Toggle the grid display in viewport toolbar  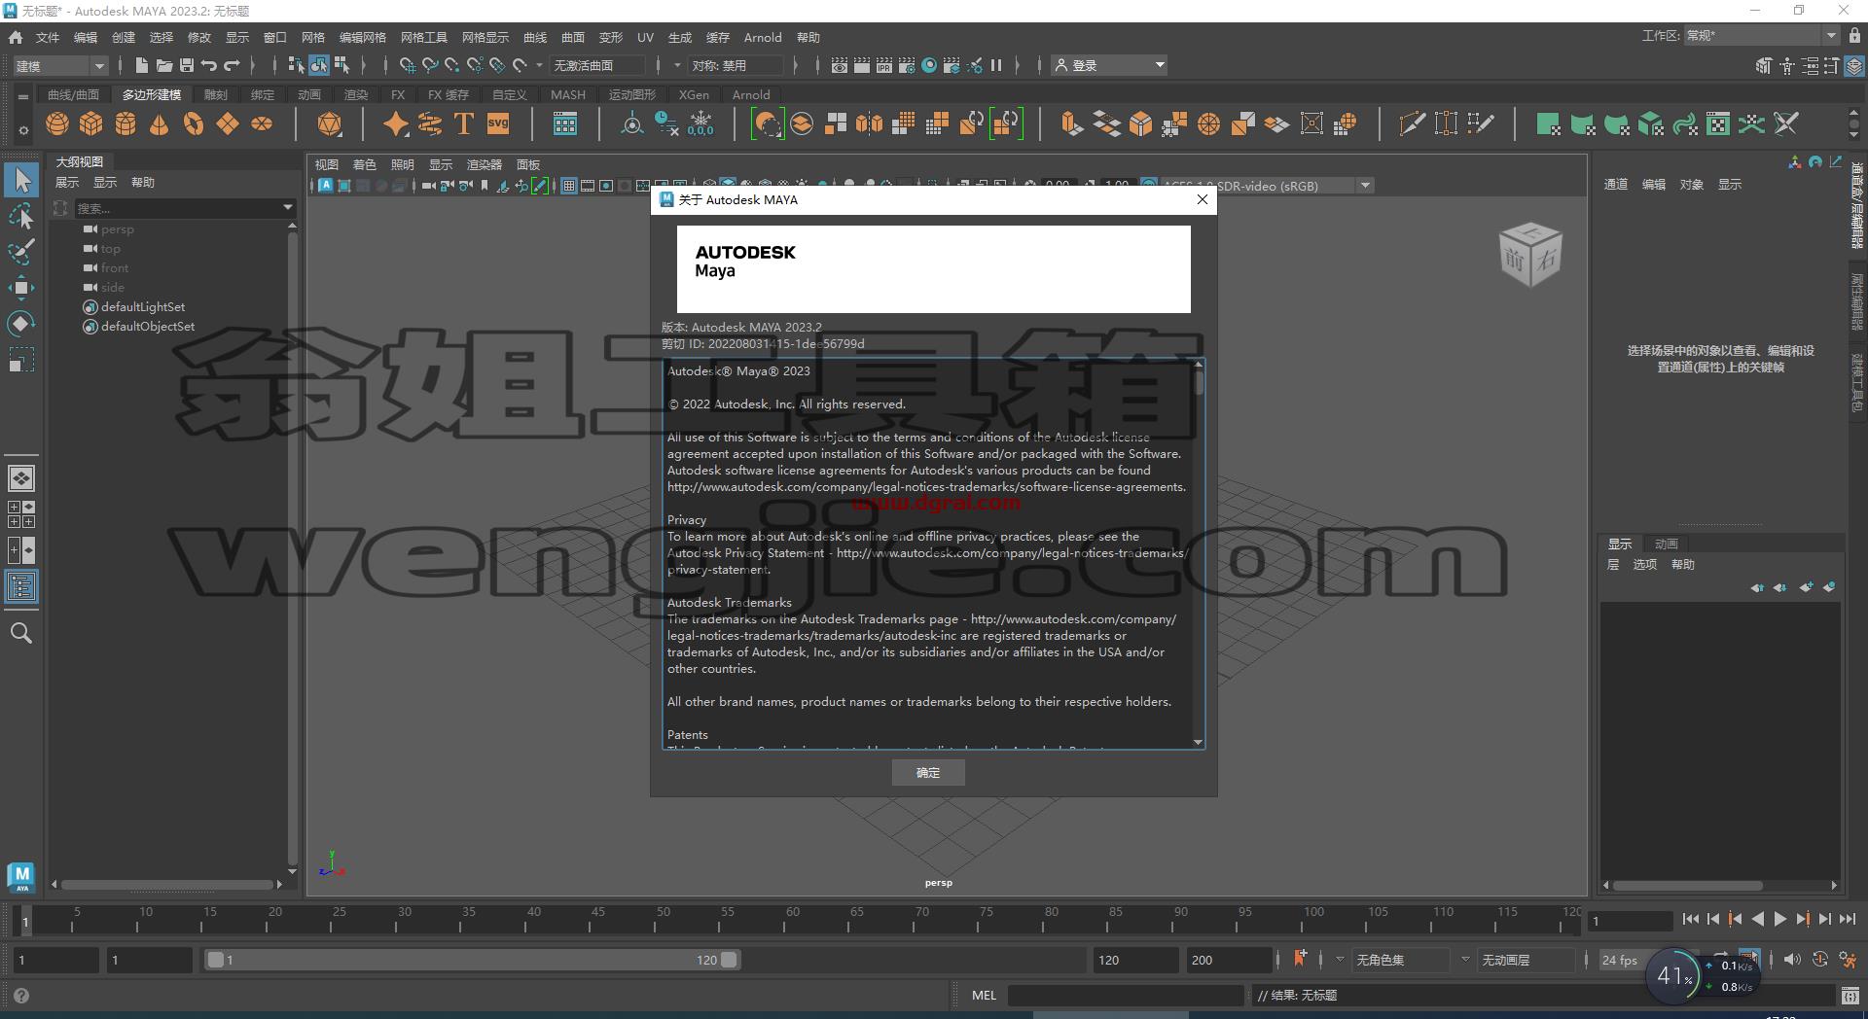click(569, 186)
